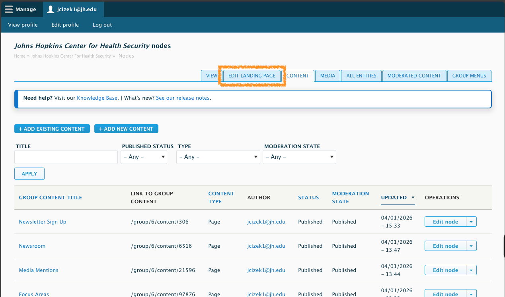Open the Newsroom page link

click(x=32, y=246)
